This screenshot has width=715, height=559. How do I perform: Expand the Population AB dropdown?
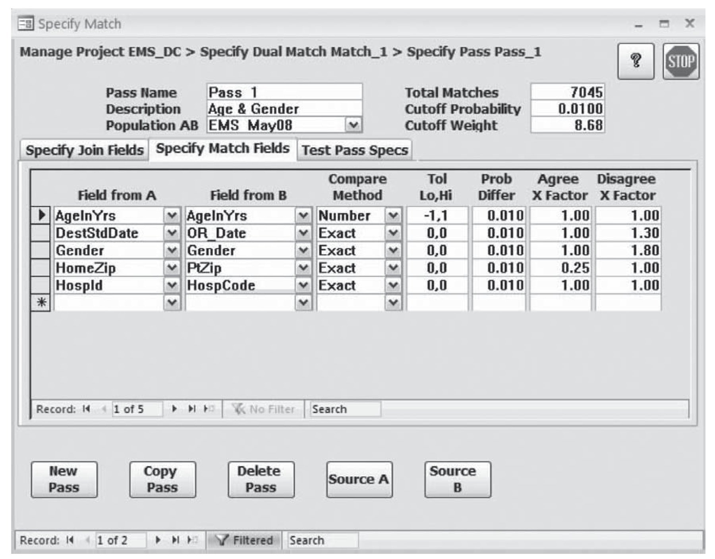(353, 125)
